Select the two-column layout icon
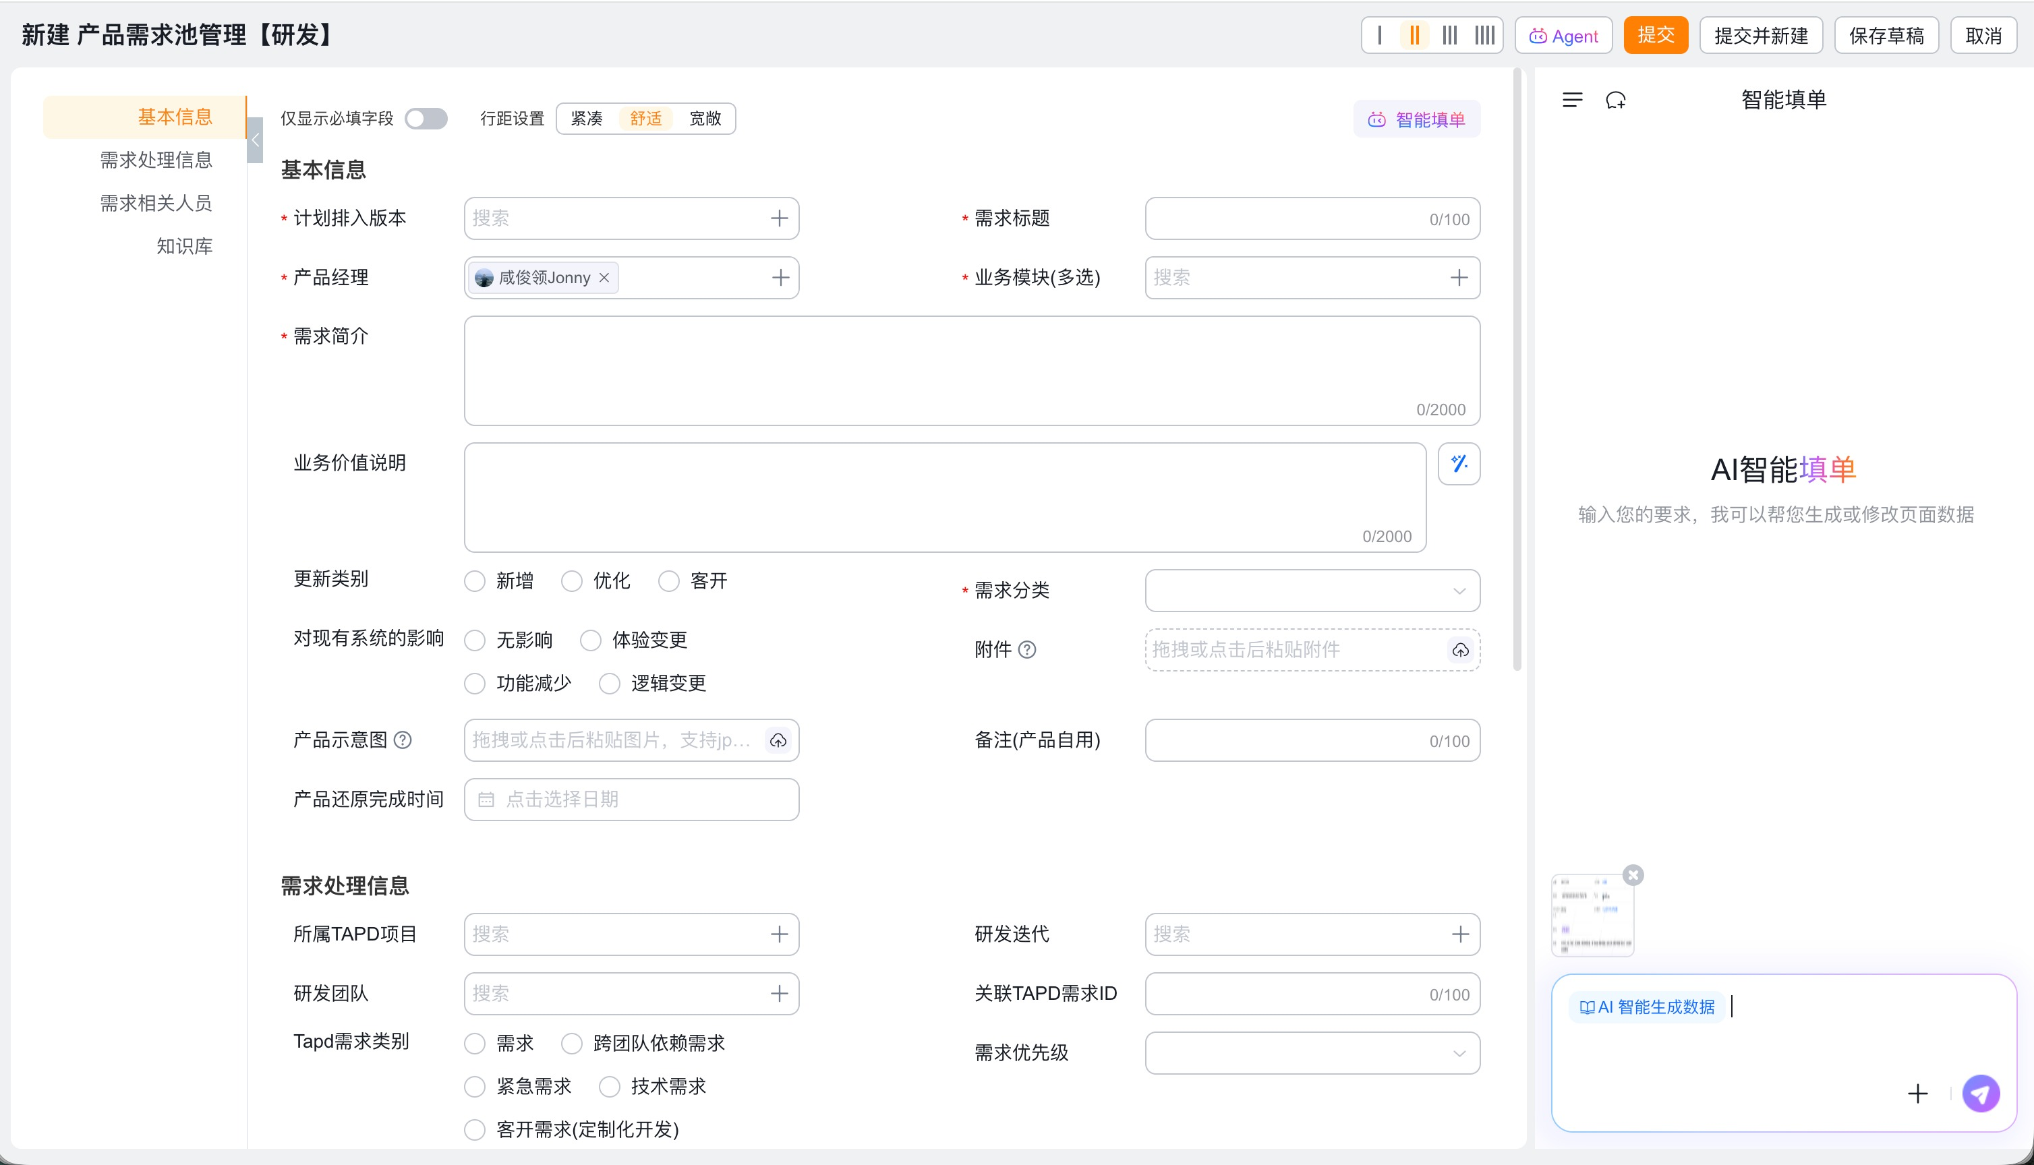Image resolution: width=2034 pixels, height=1165 pixels. click(1415, 35)
